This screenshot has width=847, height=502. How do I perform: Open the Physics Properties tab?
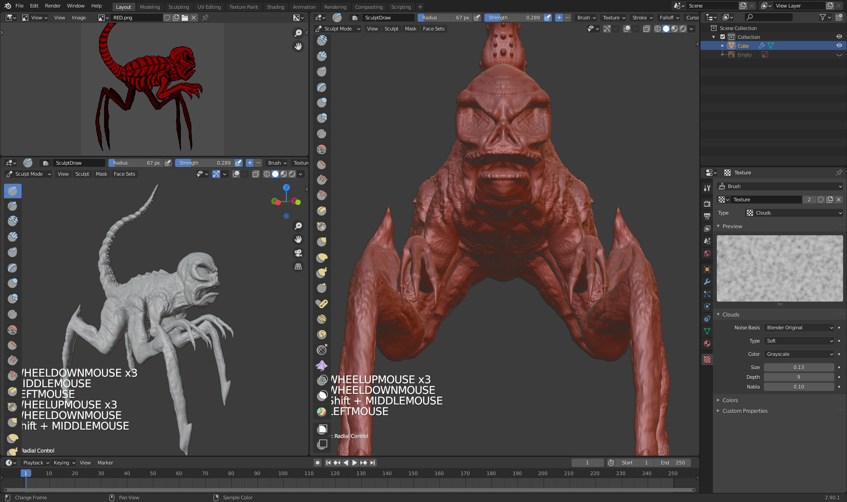[707, 306]
